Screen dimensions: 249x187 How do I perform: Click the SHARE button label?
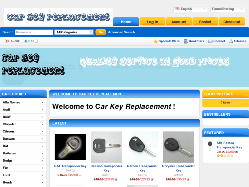pyautogui.click(x=15, y=41)
